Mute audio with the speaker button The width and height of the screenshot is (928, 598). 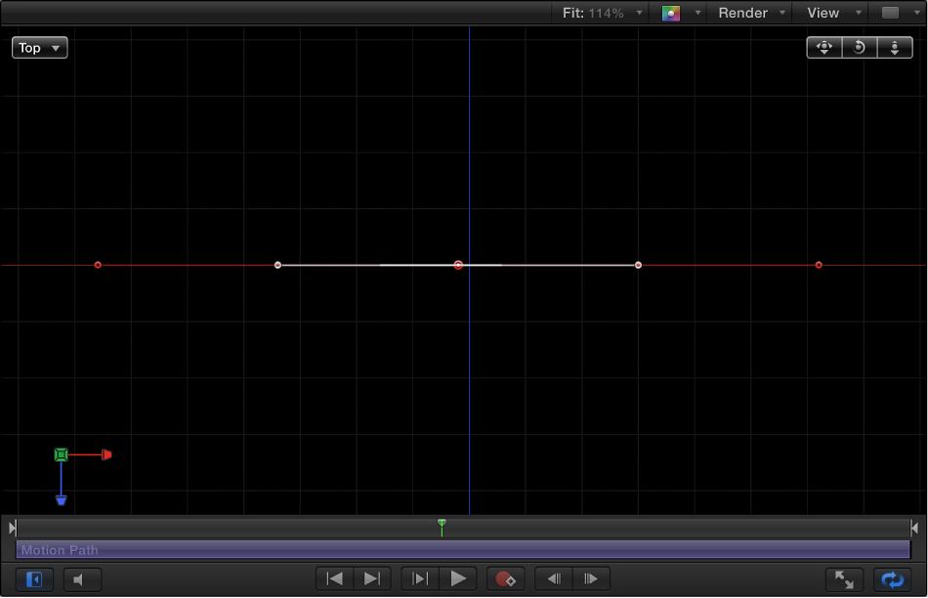coord(82,578)
